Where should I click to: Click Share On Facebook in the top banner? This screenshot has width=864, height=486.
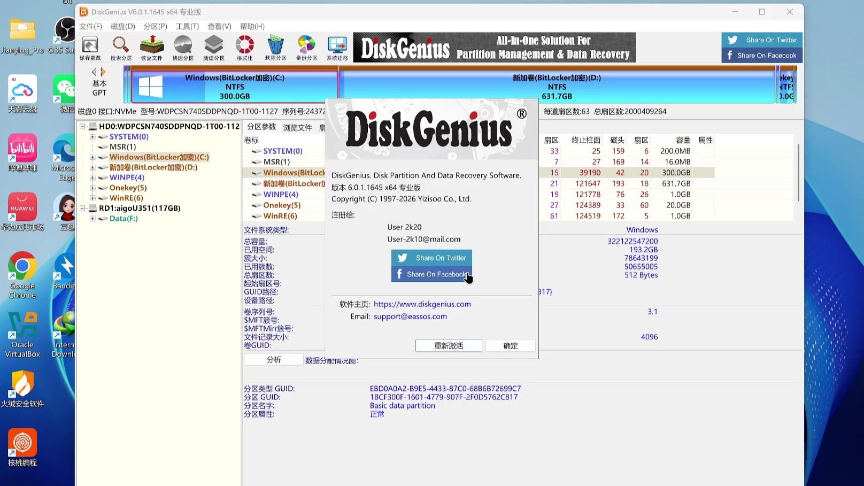(762, 56)
